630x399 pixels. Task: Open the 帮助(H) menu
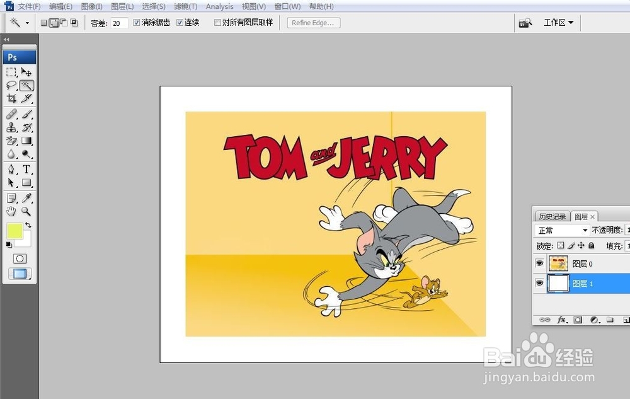pyautogui.click(x=321, y=6)
